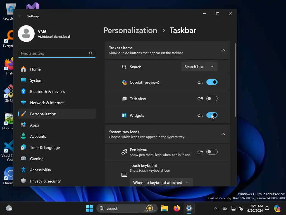Click the Network wifi icon
The image size is (286, 215).
[x=23, y=102]
